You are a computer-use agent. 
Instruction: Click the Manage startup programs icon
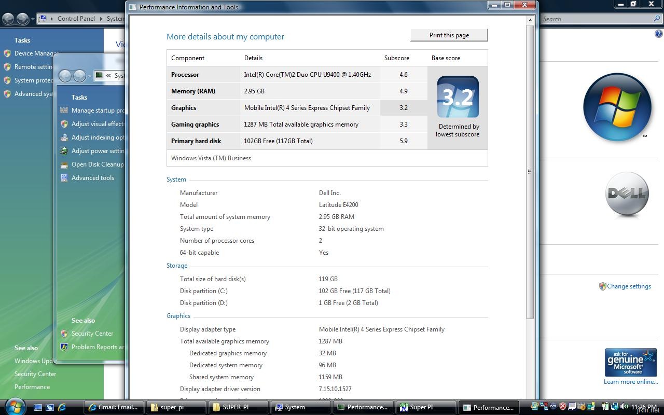[x=64, y=110]
